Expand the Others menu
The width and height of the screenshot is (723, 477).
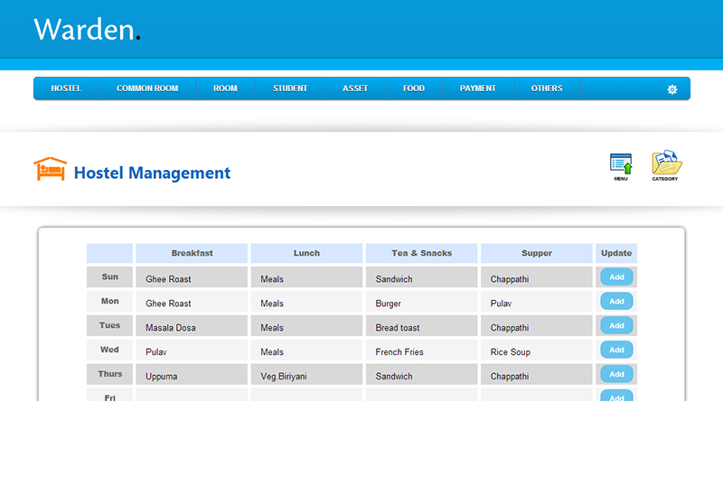click(547, 89)
